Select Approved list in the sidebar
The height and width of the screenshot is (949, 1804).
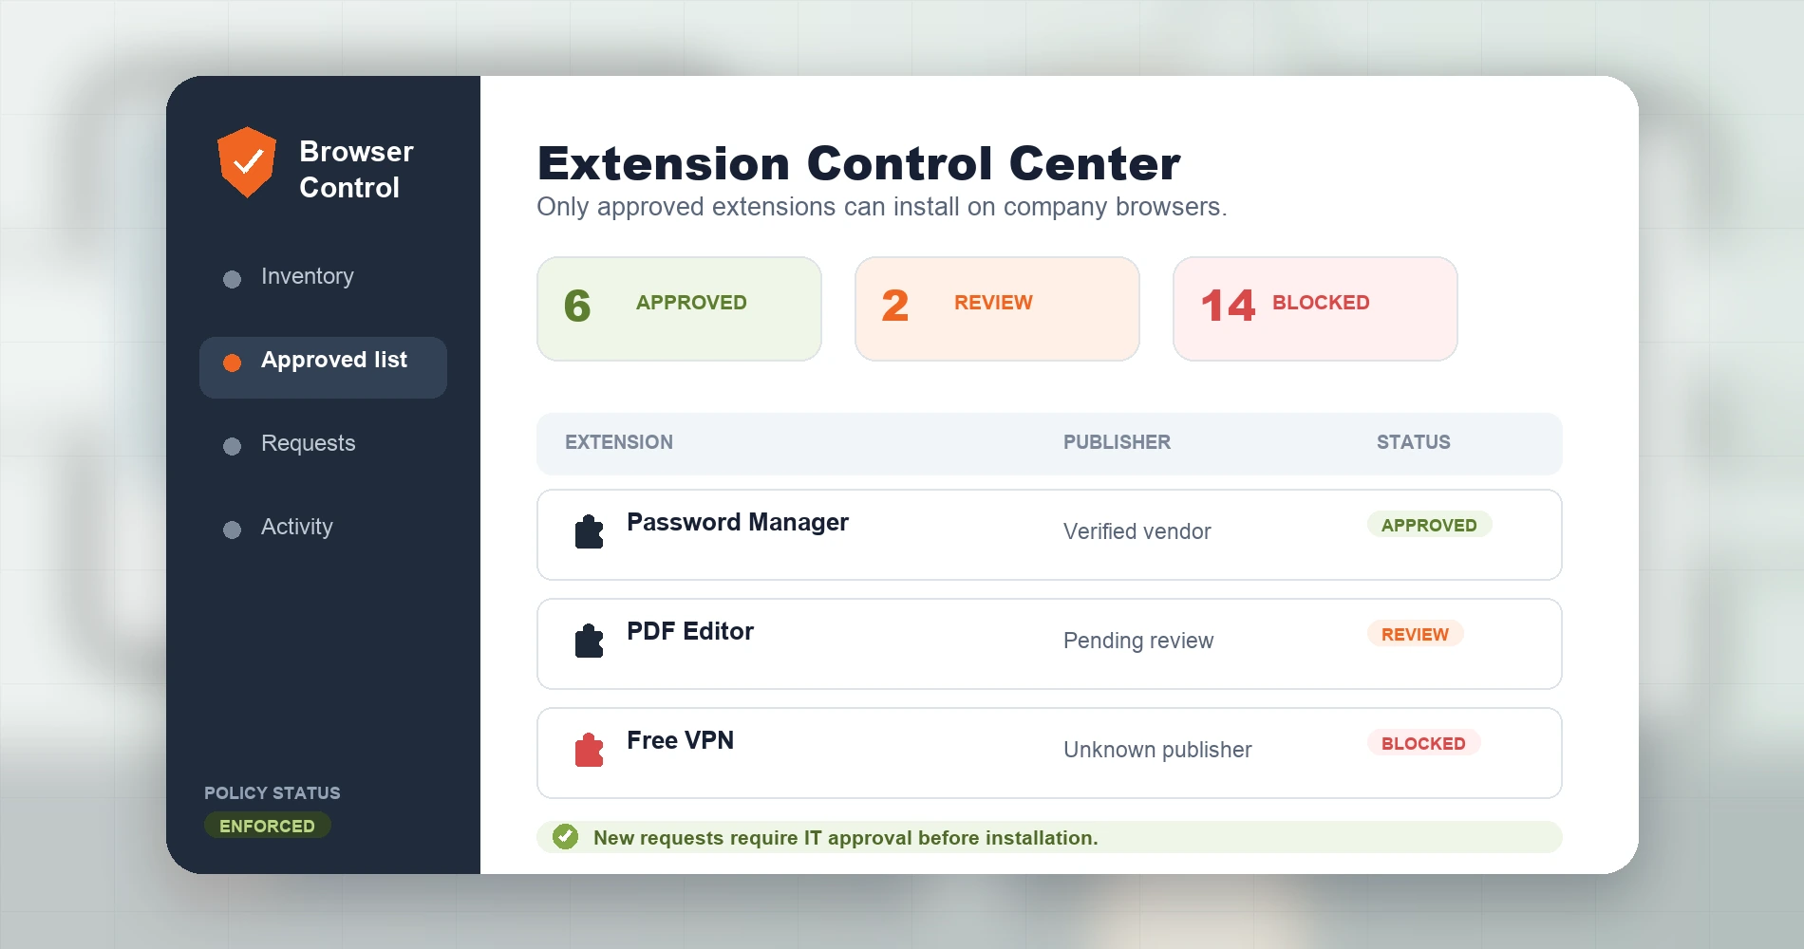pos(323,367)
